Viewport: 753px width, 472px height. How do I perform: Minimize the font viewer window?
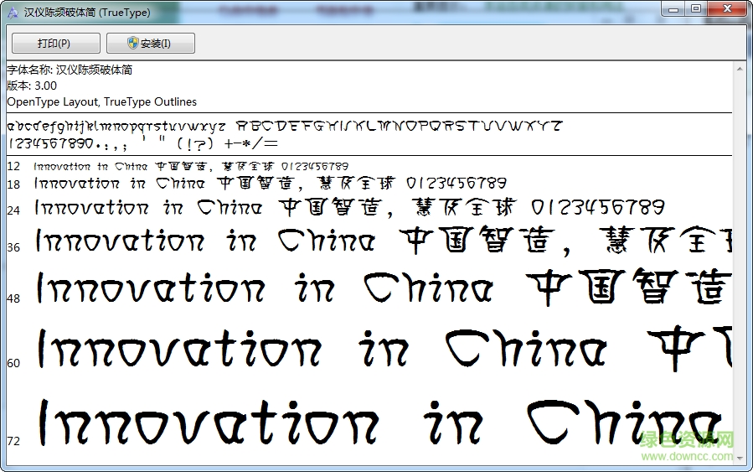[x=673, y=8]
